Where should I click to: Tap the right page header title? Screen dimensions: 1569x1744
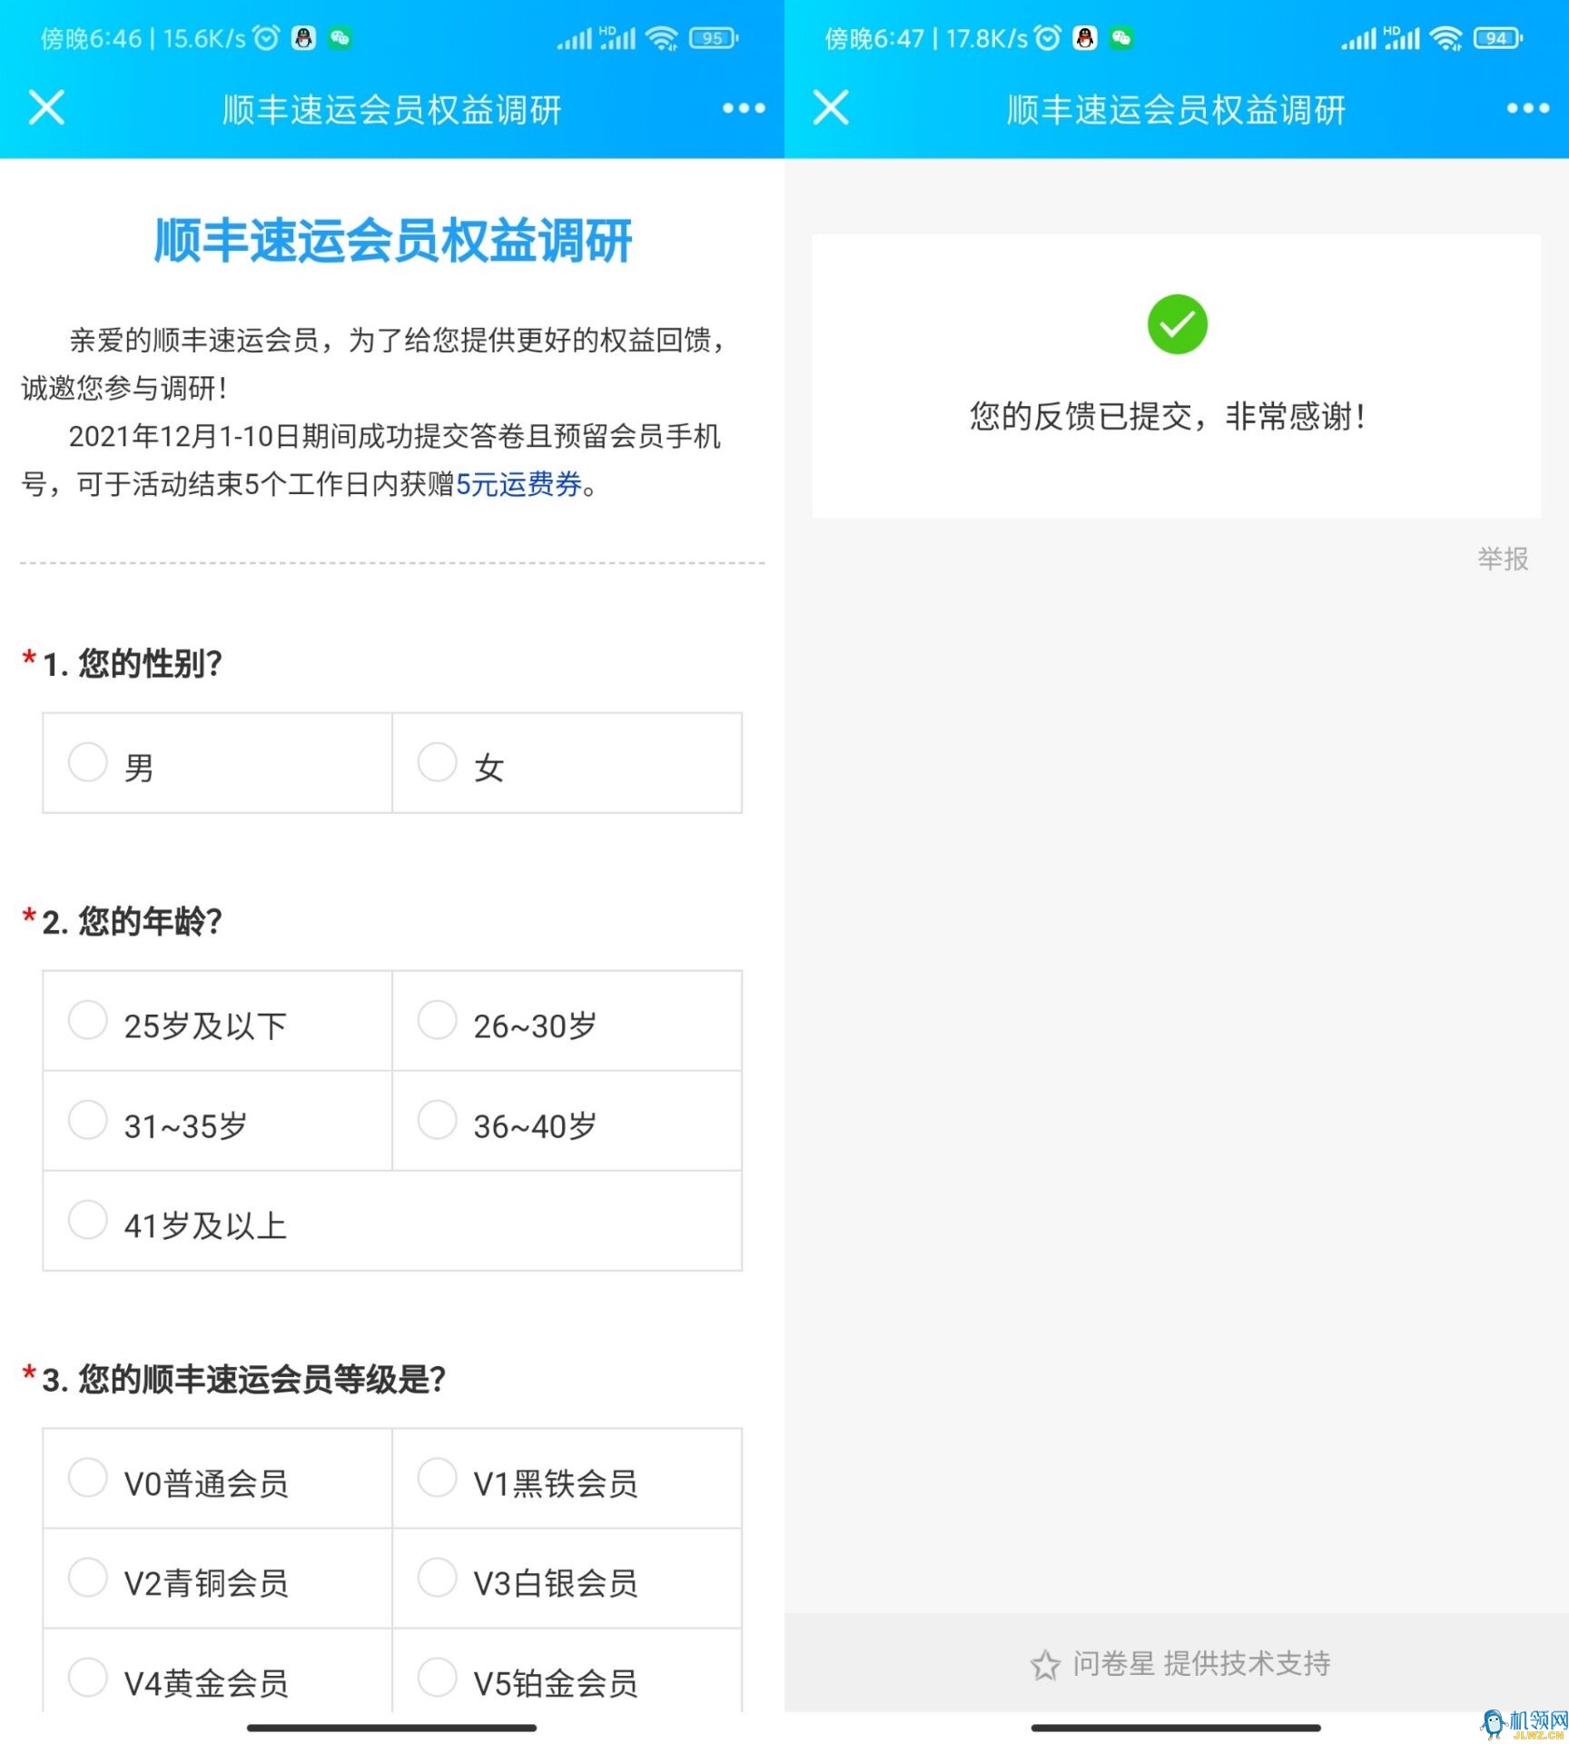point(1177,110)
